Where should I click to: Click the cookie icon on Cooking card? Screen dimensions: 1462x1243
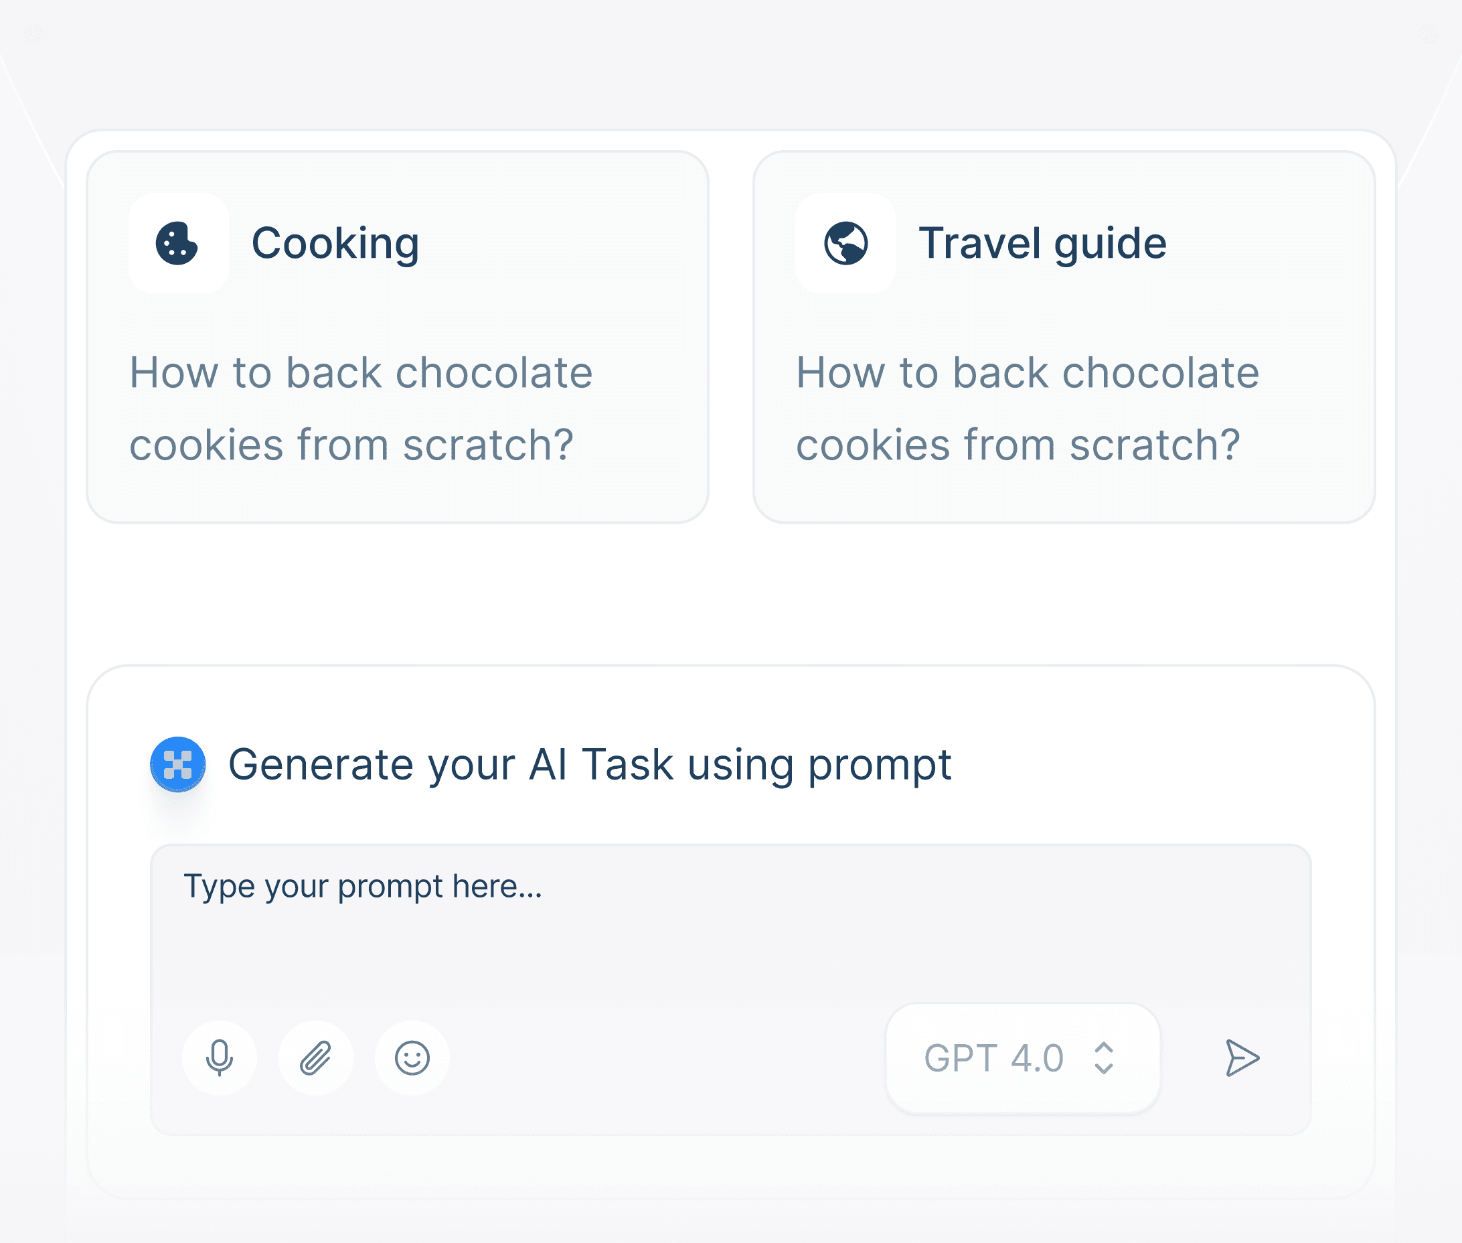177,243
